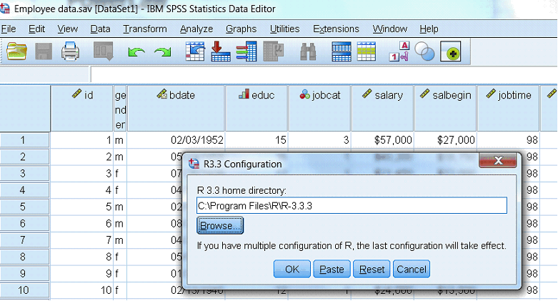558x301 pixels.
Task: Open the File menu
Action: [x=9, y=29]
